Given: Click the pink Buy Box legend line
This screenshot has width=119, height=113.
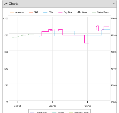Looking at the screenshot, I should (60, 12).
